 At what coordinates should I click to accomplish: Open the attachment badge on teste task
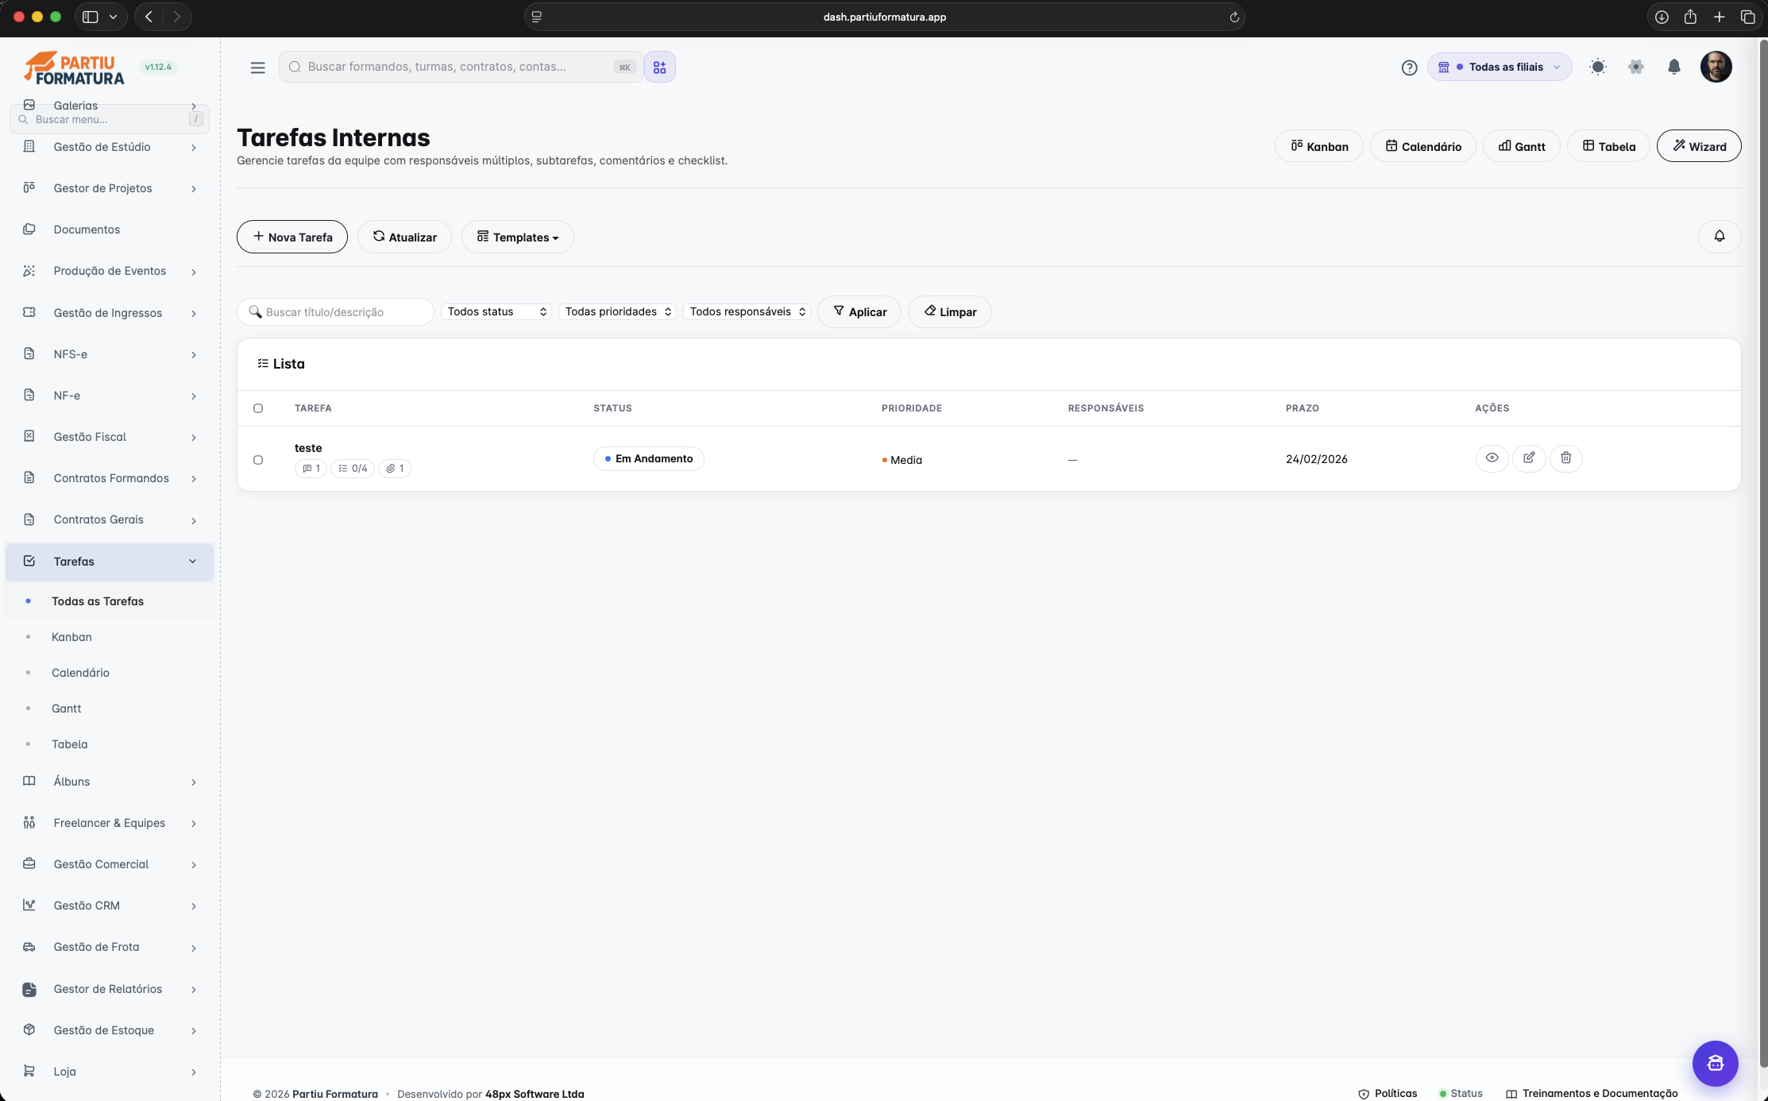coord(395,469)
